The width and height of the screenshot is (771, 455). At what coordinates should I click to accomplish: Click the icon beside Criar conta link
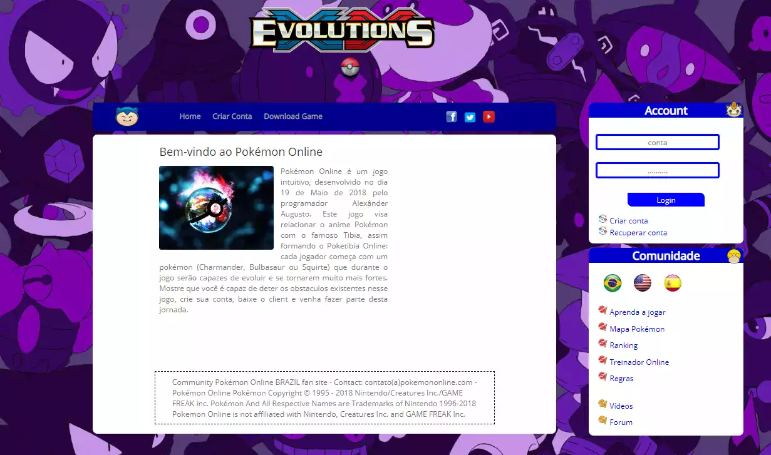[603, 219]
